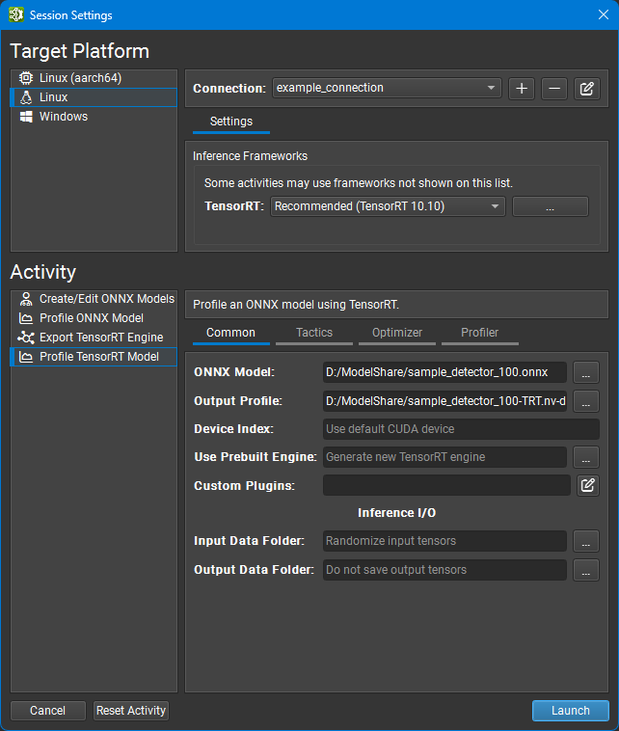Browse for Input Data Folder
The height and width of the screenshot is (731, 619).
pos(586,542)
